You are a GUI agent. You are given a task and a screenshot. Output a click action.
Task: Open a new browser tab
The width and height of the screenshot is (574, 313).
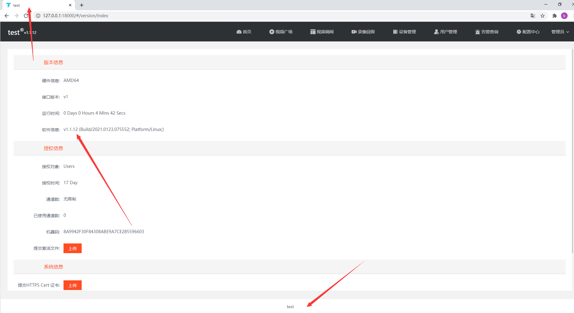click(82, 5)
